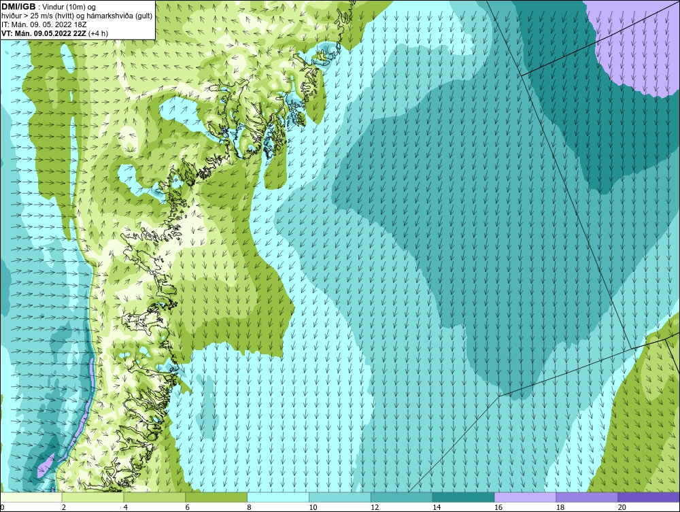Click the "IT: Mán. 09. 05. 2022 18Z" line

(44, 24)
